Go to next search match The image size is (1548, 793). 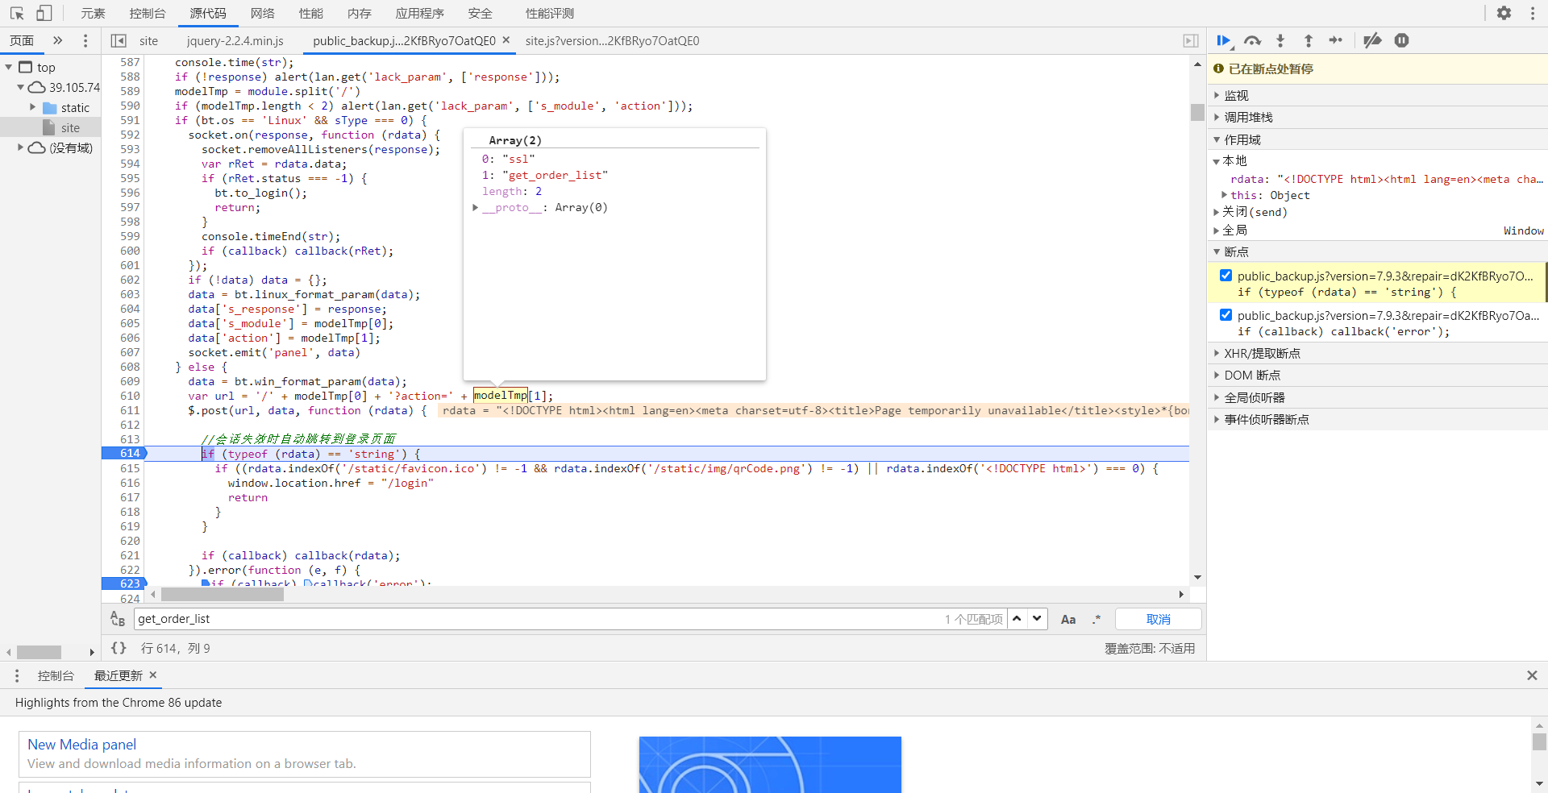click(1038, 619)
